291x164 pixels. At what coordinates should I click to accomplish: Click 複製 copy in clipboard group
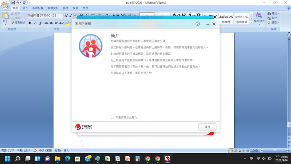pos(16,18)
